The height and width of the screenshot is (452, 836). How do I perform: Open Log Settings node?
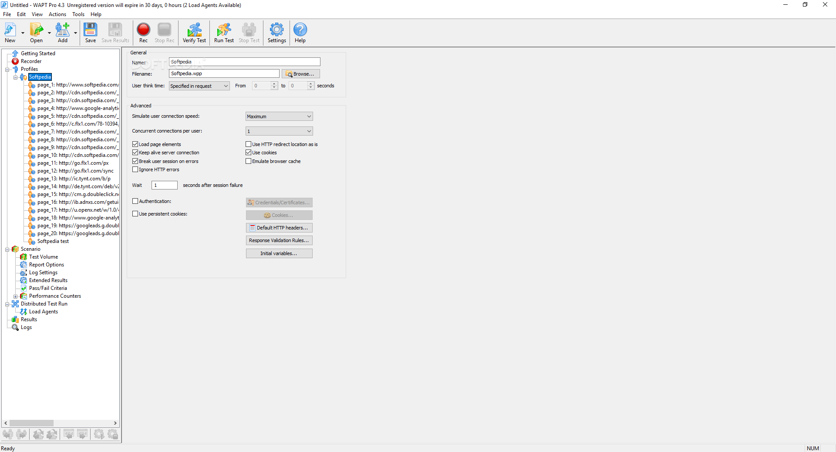43,273
